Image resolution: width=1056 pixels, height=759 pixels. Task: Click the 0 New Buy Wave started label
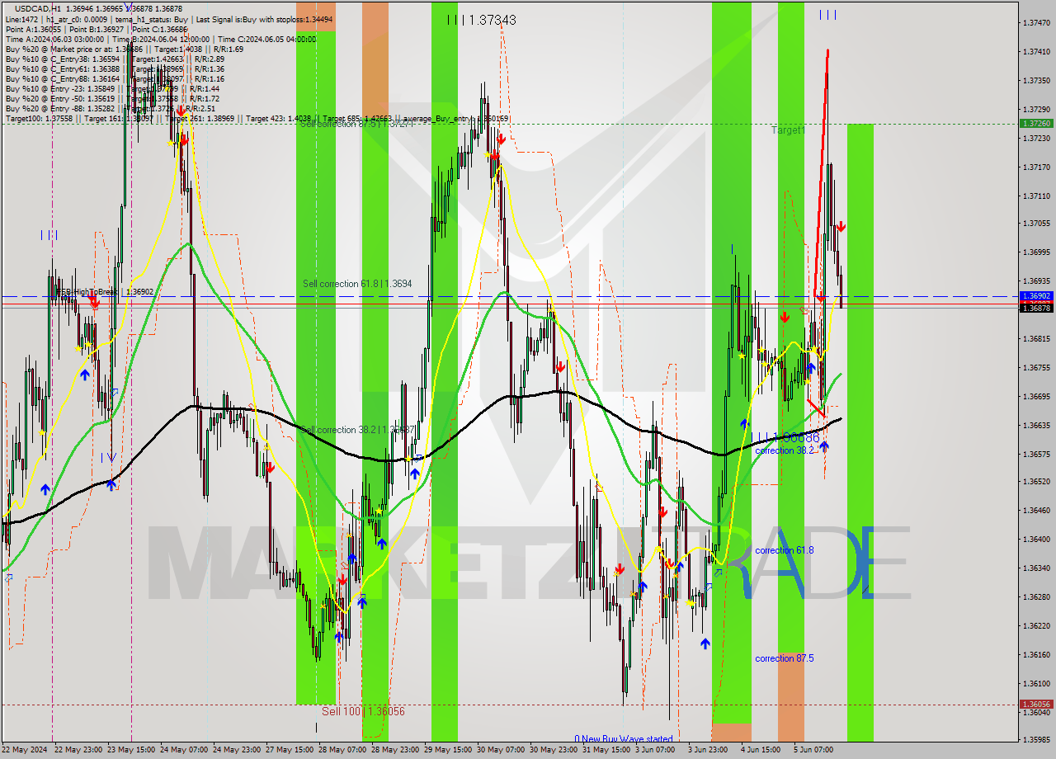point(624,739)
